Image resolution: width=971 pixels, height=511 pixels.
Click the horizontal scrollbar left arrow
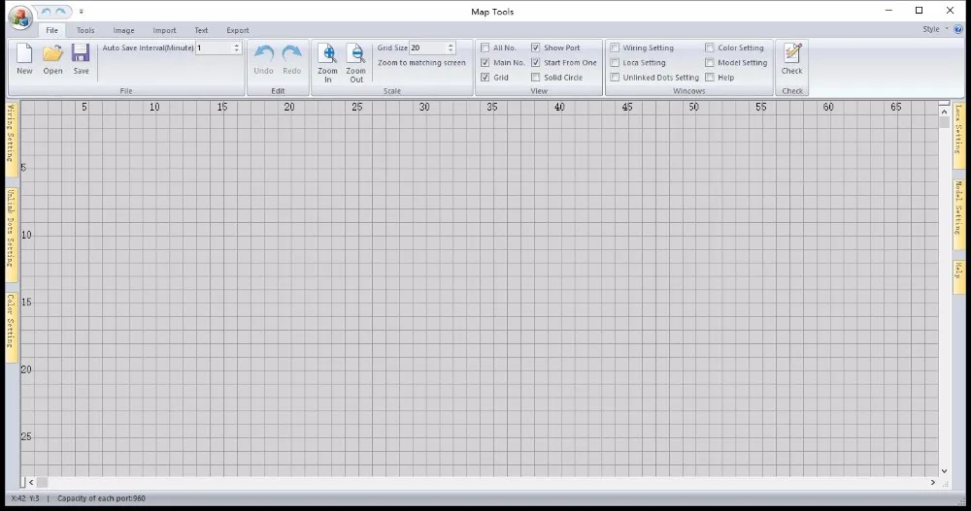31,482
